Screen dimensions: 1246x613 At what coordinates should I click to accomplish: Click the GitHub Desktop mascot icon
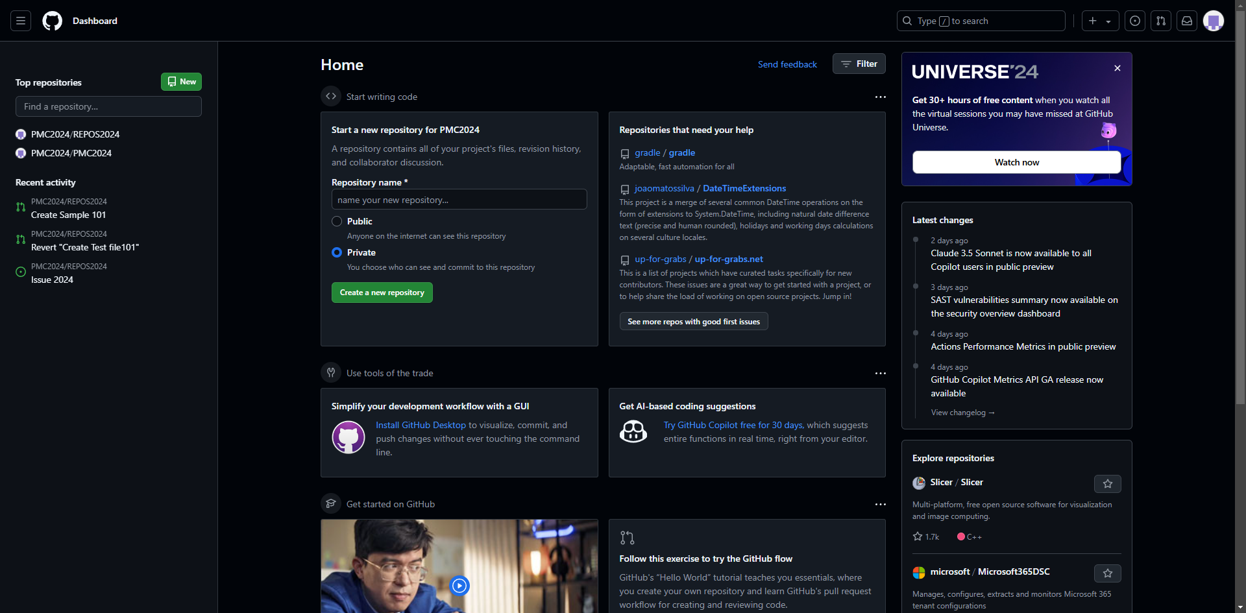click(348, 437)
